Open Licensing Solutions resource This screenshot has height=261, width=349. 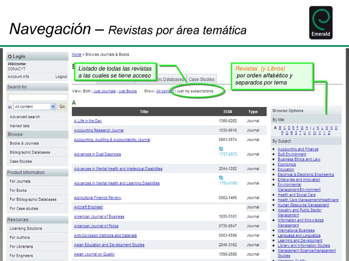tap(26, 228)
